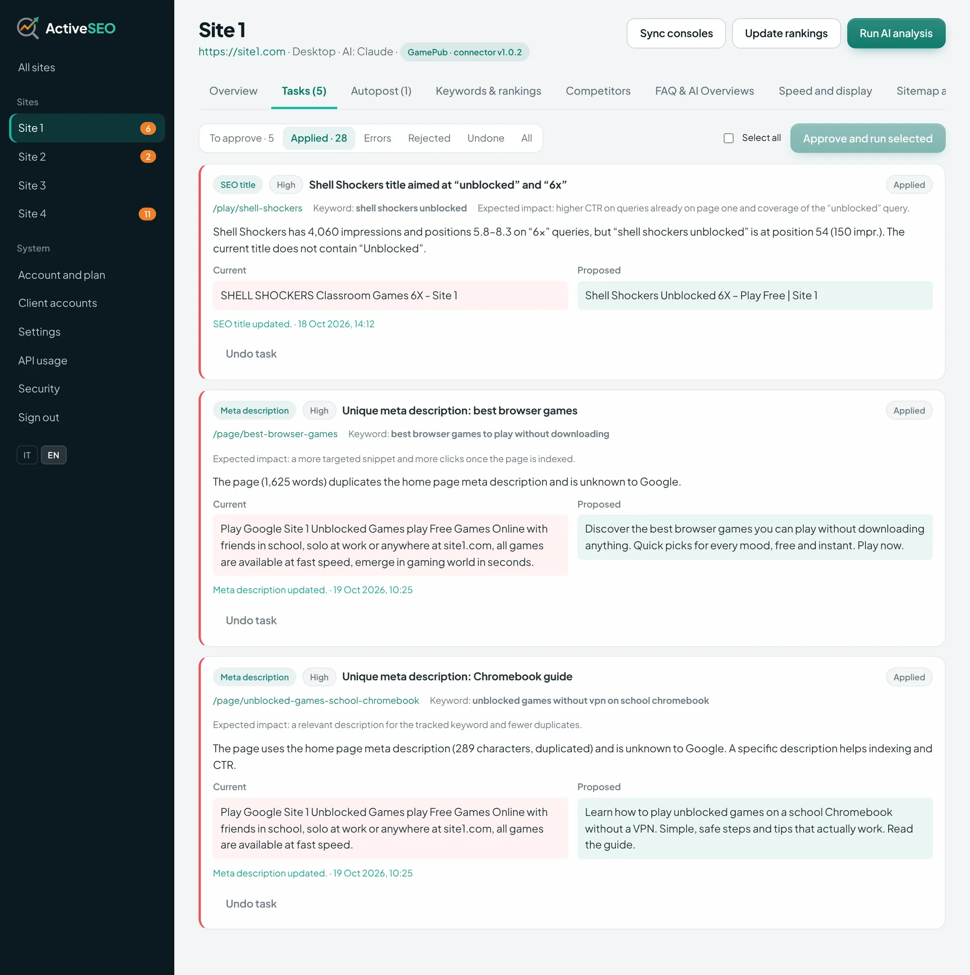Switch language to IT
The height and width of the screenshot is (975, 970).
point(27,455)
